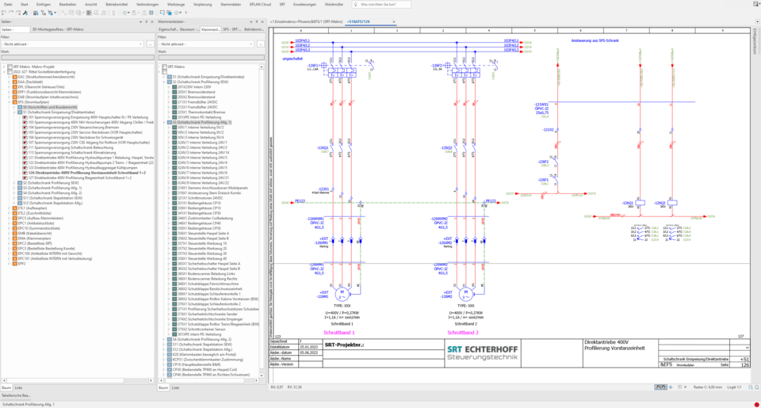Expand the S2 Schaltschrank Profilierung SEW node
This screenshot has height=408, width=761.
pyautogui.click(x=164, y=82)
